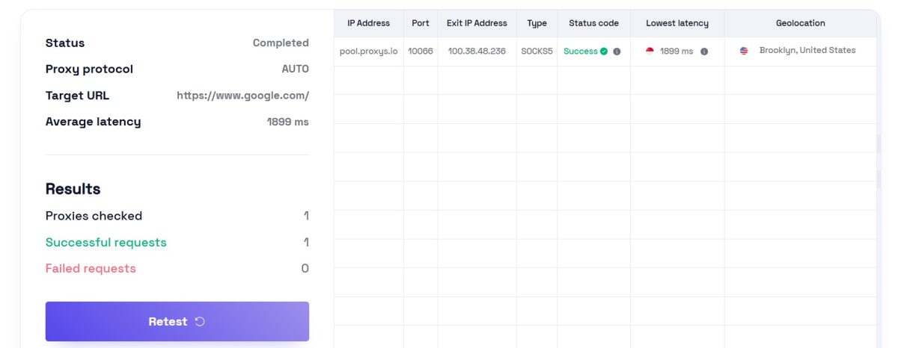Click the info icon next to 1899 ms
The height and width of the screenshot is (348, 898).
(x=704, y=52)
